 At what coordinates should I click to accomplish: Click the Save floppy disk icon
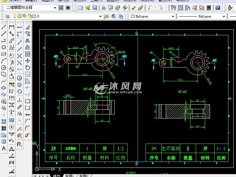coord(95,8)
